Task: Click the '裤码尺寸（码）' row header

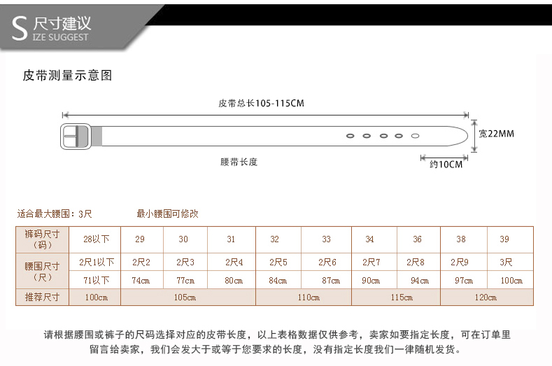Action: (42, 239)
